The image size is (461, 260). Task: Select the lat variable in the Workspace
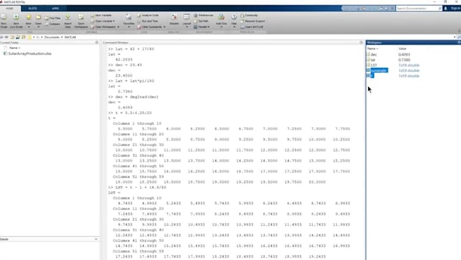pos(373,60)
